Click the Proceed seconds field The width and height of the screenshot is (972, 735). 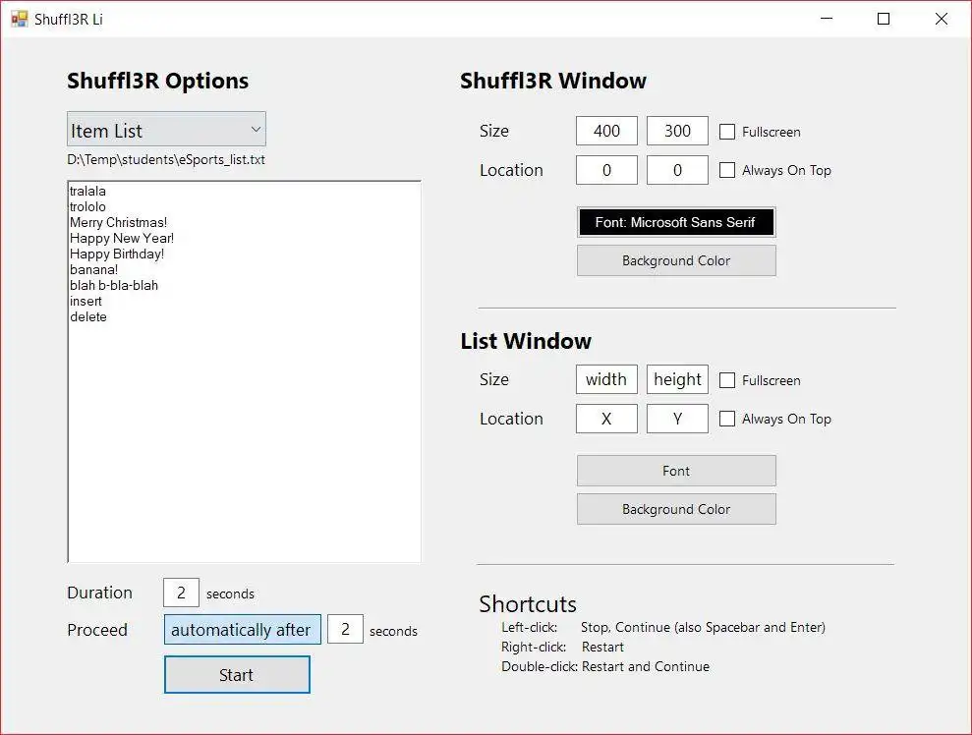pos(345,630)
